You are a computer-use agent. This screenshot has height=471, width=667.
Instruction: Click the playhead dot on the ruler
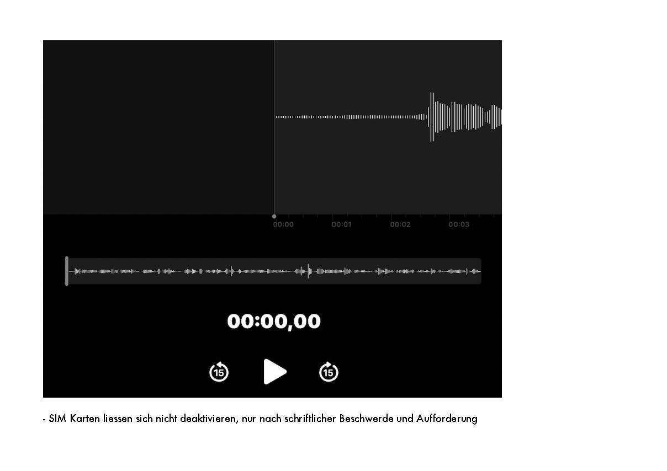(274, 216)
